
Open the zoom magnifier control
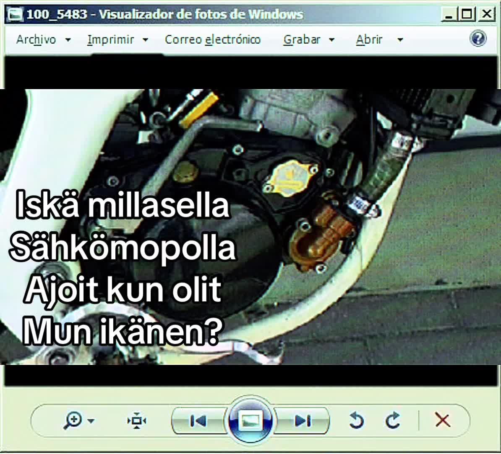coord(73,420)
